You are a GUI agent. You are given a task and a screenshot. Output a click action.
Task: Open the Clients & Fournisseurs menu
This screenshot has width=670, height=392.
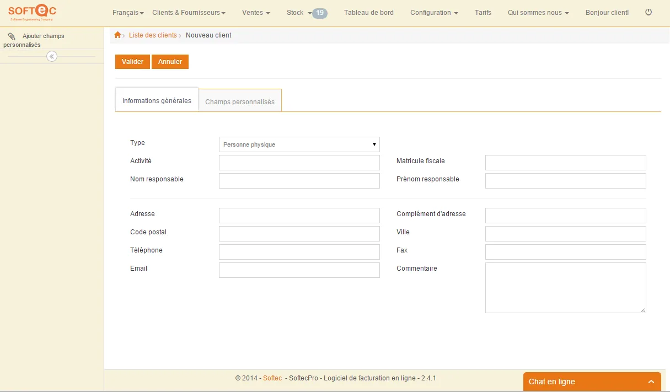189,13
